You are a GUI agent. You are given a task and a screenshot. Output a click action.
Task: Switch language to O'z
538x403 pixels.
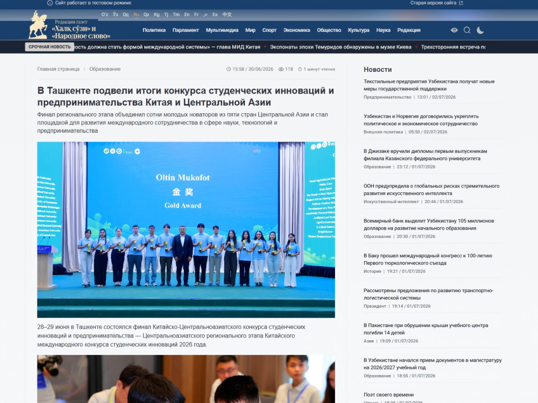click(x=104, y=14)
